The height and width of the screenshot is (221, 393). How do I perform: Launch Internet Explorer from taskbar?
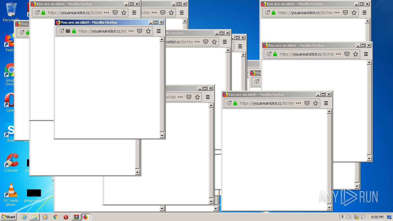[24, 217]
